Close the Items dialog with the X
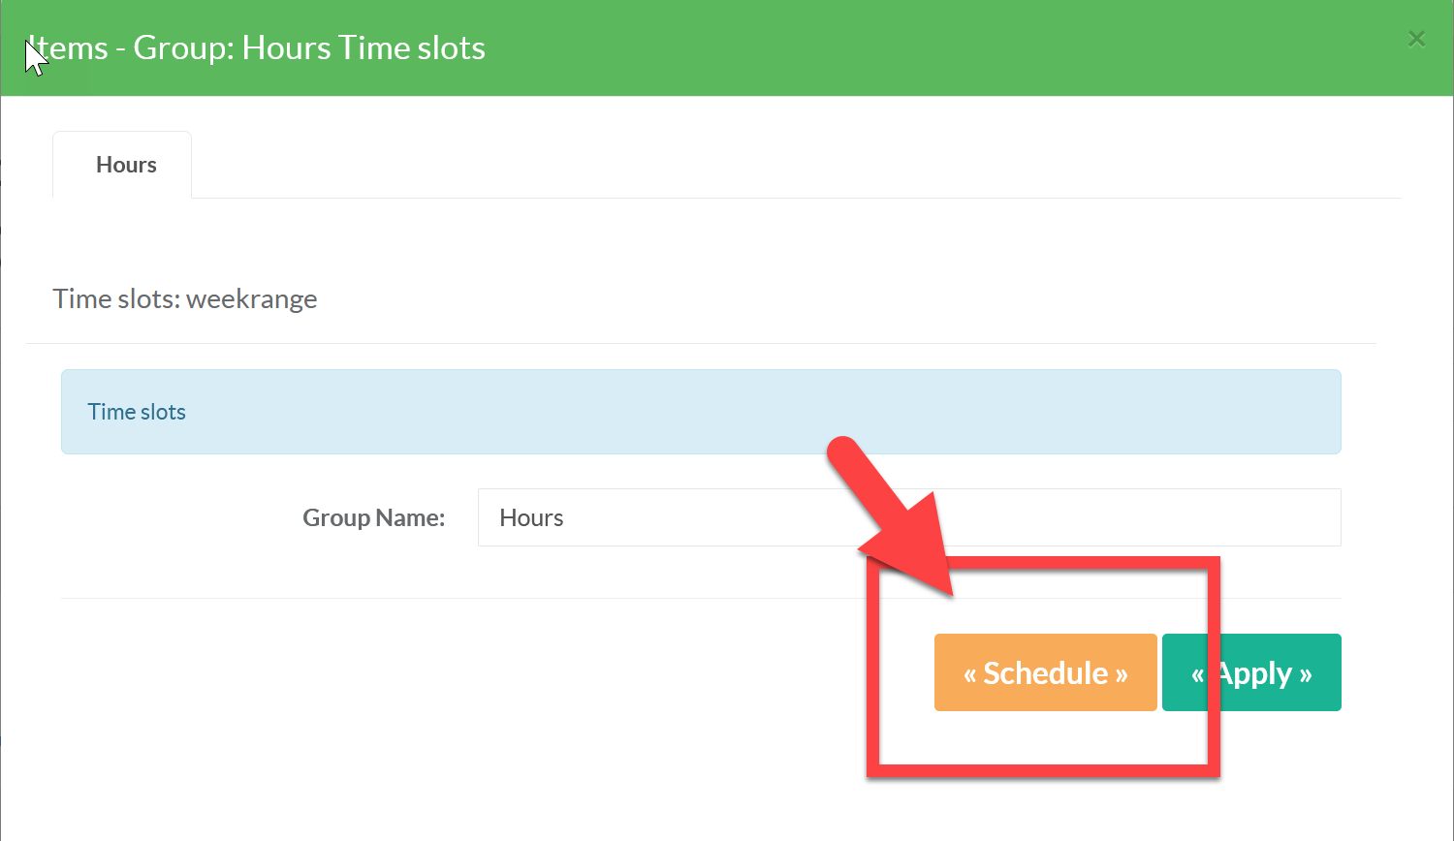 click(1416, 39)
